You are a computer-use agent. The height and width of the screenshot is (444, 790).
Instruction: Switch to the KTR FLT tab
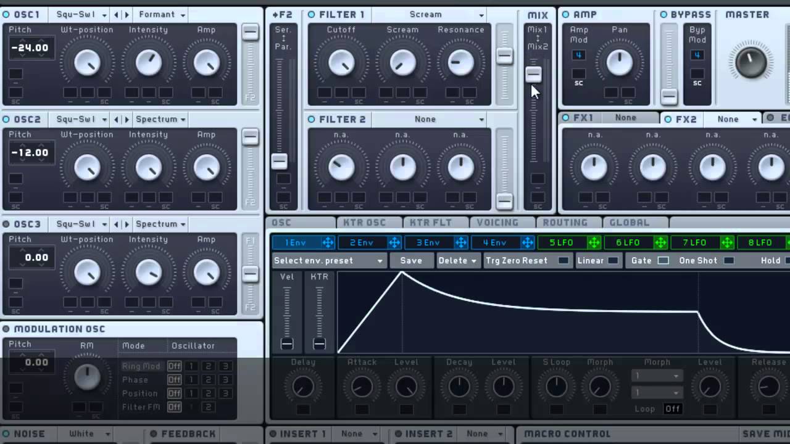pyautogui.click(x=431, y=223)
